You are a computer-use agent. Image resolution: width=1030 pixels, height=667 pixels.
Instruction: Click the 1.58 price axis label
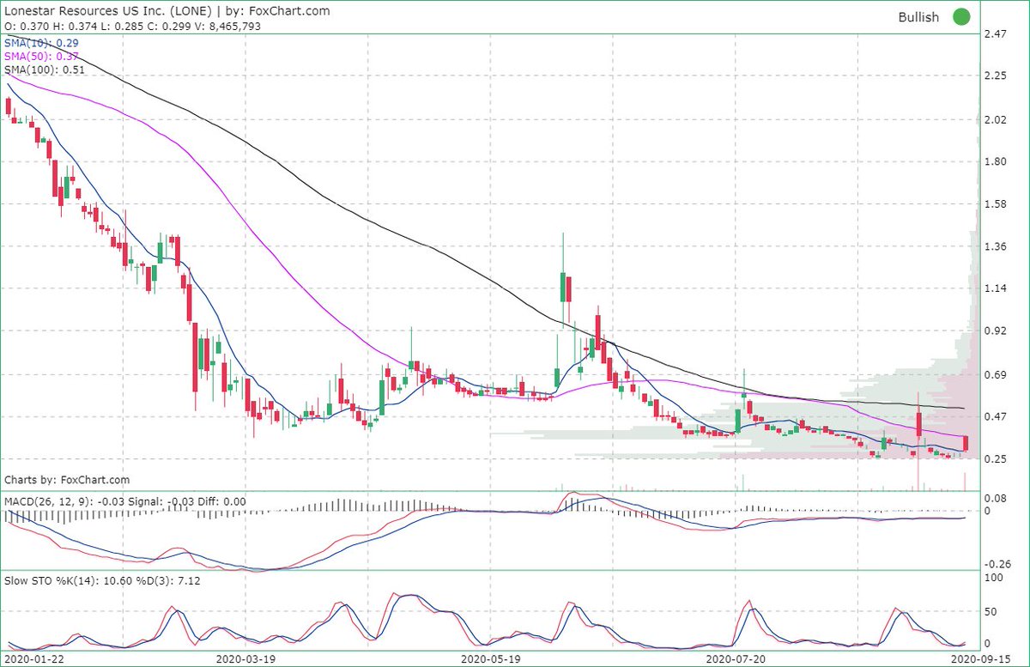996,204
